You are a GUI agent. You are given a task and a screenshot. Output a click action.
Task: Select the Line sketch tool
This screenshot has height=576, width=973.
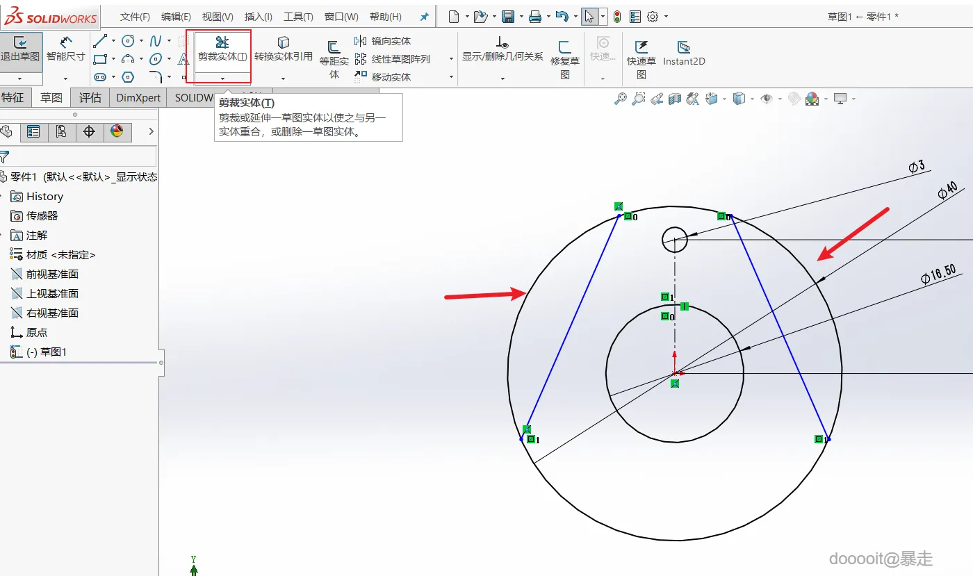[100, 41]
